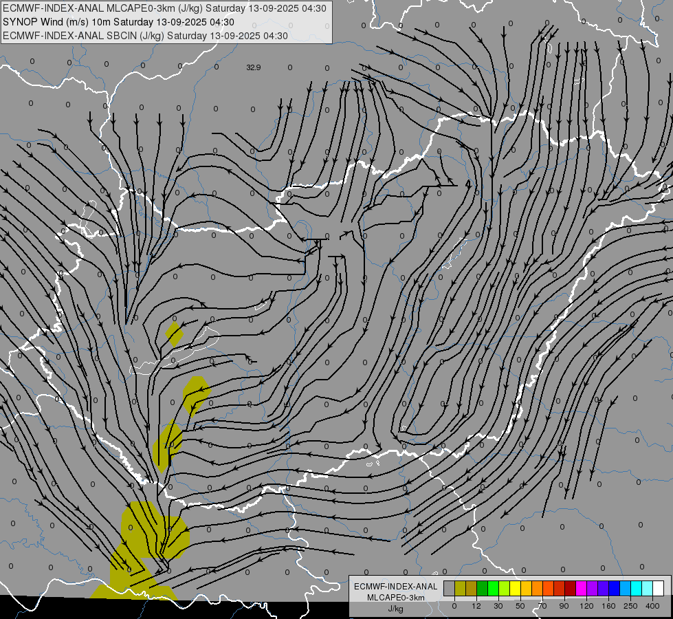Click the '120' tick label on the legend
This screenshot has height=619, width=673.
click(x=586, y=606)
